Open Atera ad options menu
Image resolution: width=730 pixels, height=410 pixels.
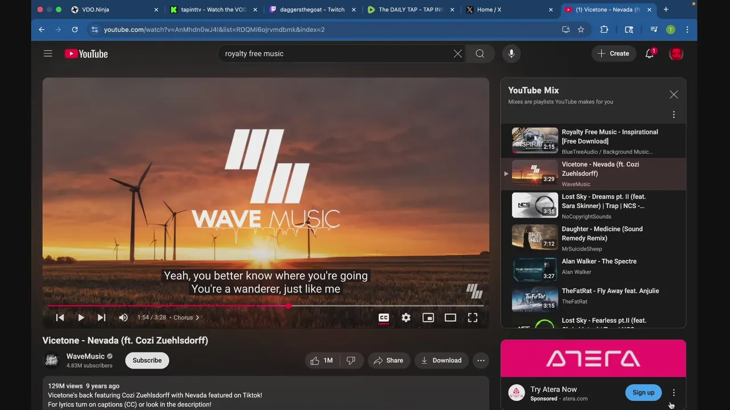[x=674, y=392]
